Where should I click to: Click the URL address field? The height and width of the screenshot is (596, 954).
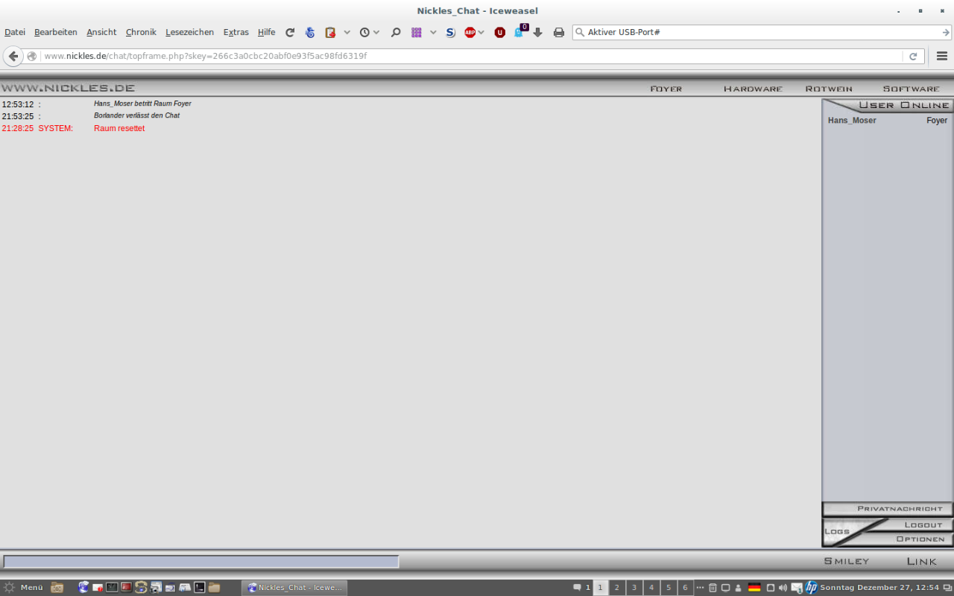(x=472, y=56)
